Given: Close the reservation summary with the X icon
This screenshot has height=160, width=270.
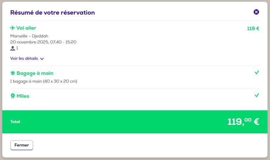Looking at the screenshot, I should 256,12.
